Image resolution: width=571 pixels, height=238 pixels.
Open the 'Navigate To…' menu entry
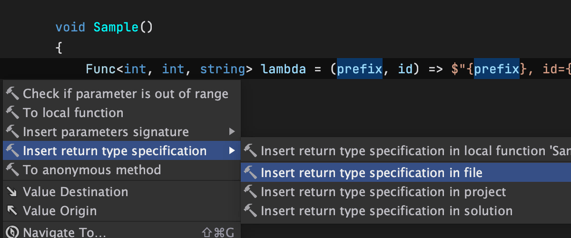[x=64, y=232]
